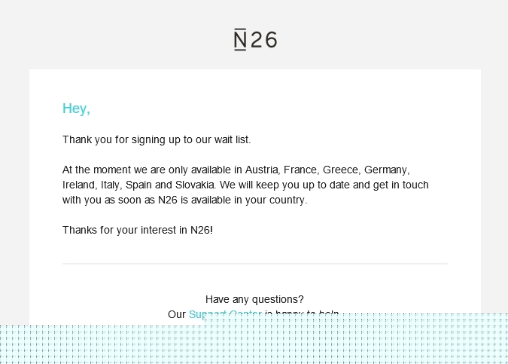The height and width of the screenshot is (364, 508).
Task: Click the word "Italy" in the country list
Action: click(x=111, y=185)
